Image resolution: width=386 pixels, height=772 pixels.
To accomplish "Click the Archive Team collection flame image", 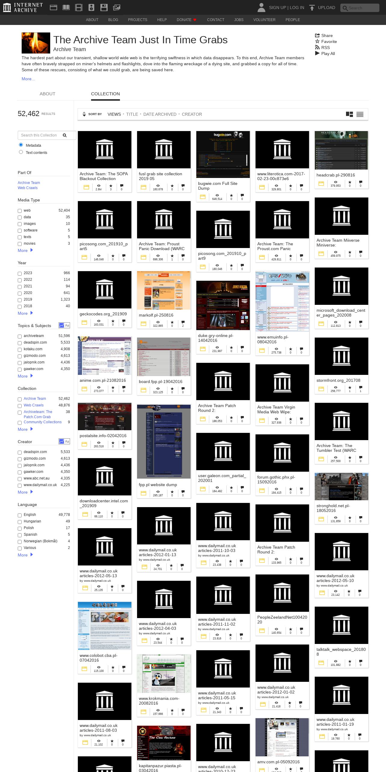I will point(36,43).
